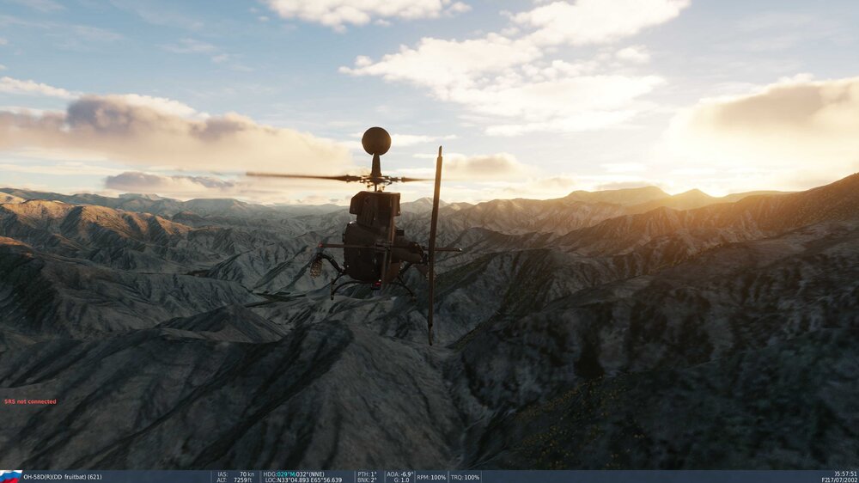
Task: Click the BNK bank angle indicator
Action: pos(366,480)
